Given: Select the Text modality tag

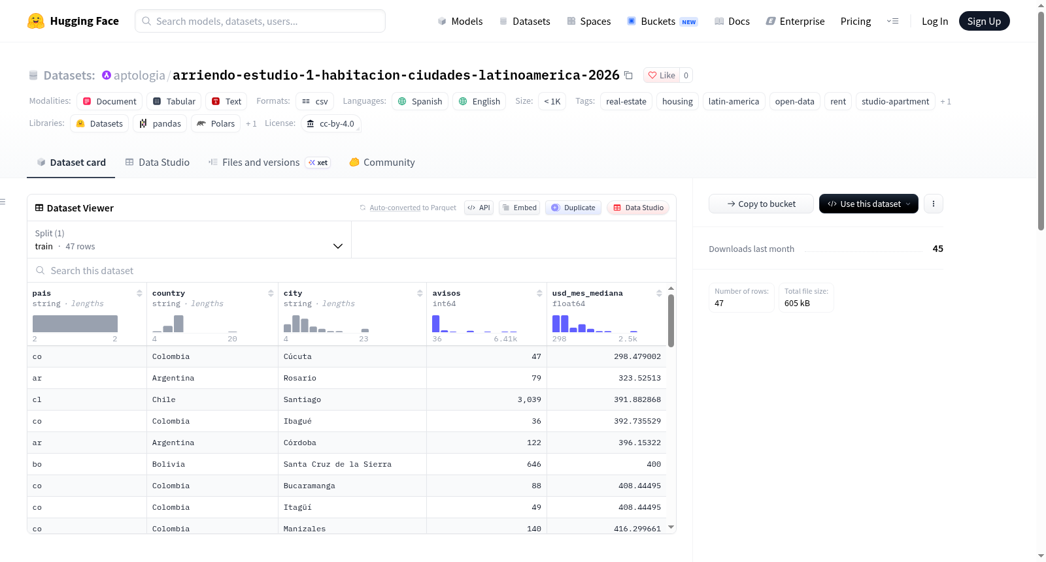Looking at the screenshot, I should pyautogui.click(x=226, y=101).
